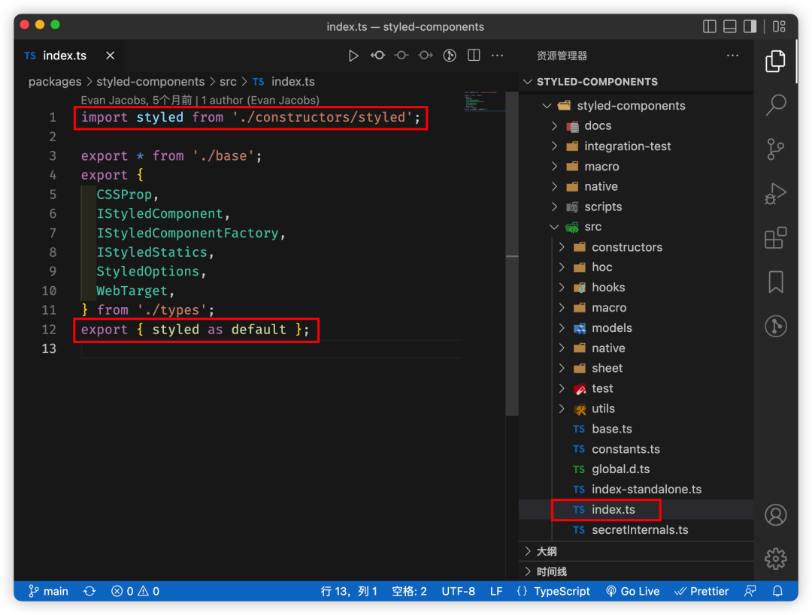Click the feedback person icon in status bar

click(x=750, y=591)
